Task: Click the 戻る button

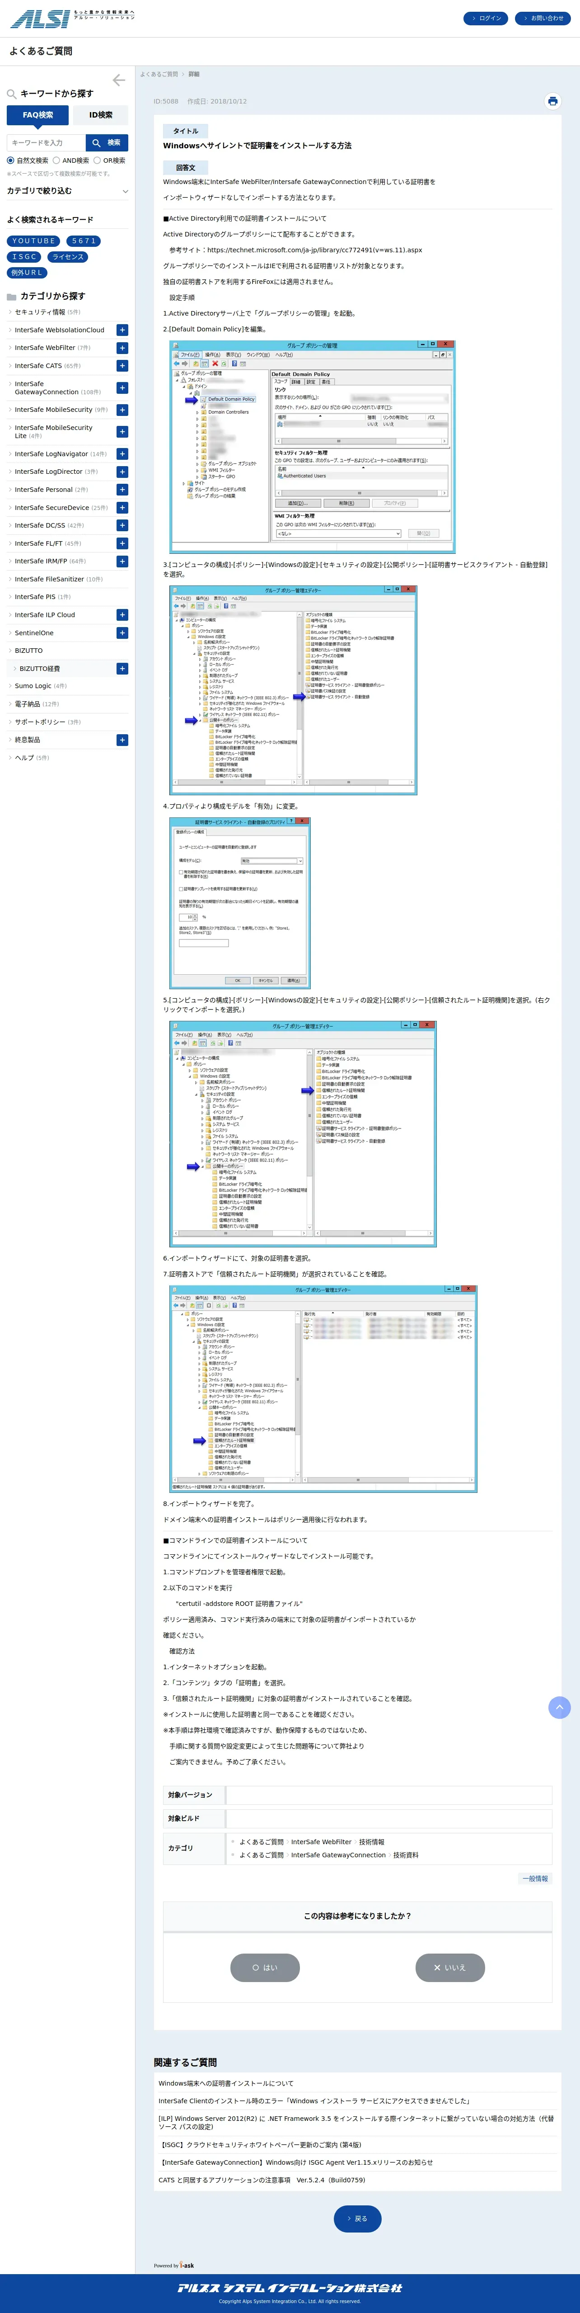Action: 357,2218
